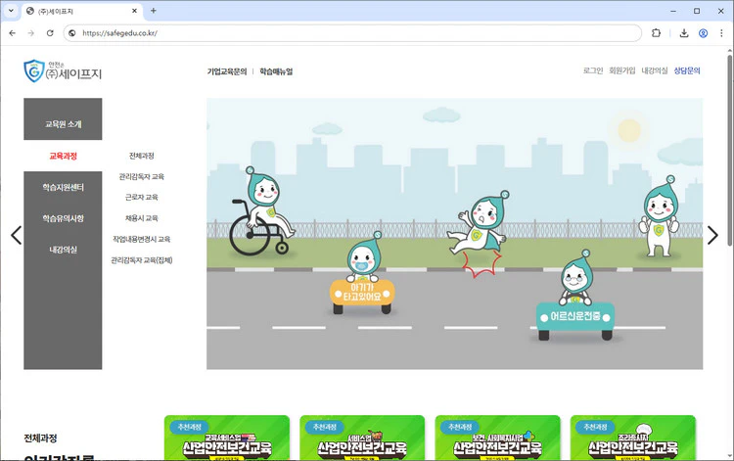
Task: Click the 세이프지 shield logo
Action: 35,71
